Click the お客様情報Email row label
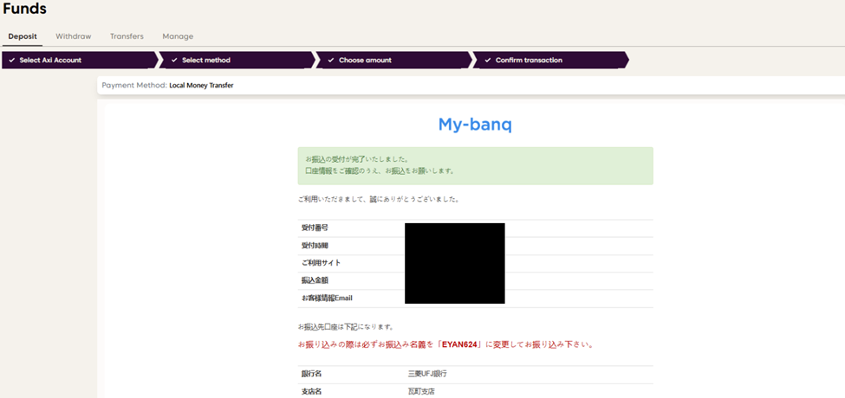Image resolution: width=845 pixels, height=398 pixels. pyautogui.click(x=327, y=298)
